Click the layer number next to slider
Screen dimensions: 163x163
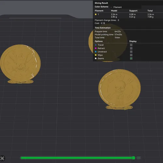pyautogui.click(x=139, y=158)
